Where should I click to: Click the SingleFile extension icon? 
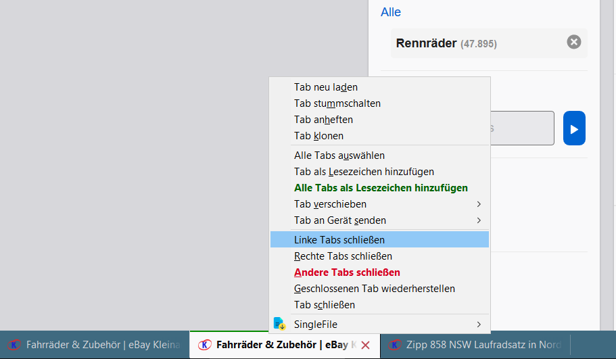tap(279, 325)
